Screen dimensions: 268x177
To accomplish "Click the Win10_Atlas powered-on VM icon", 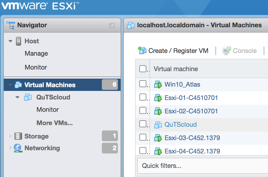I will [x=158, y=84].
